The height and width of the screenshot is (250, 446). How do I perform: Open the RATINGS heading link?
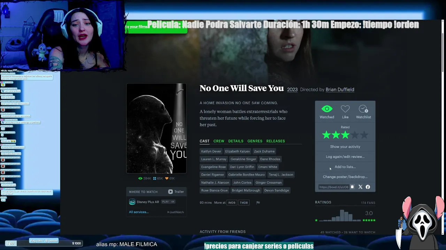(x=323, y=202)
